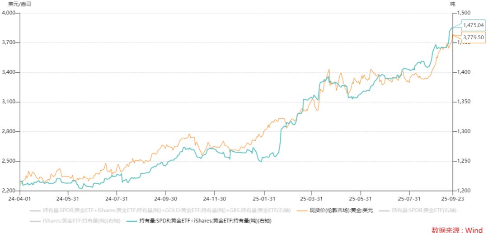The width and height of the screenshot is (488, 233).
Task: Click grey marker before SPDR+iShares+GOLD+GBS entry
Action: [35, 210]
